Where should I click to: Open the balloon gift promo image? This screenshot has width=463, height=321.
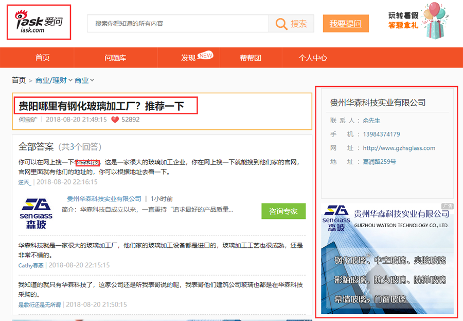435,21
